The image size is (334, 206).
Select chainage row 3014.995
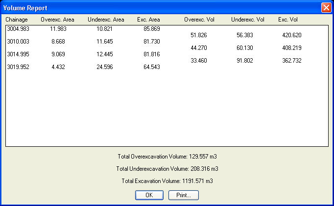tap(18, 54)
